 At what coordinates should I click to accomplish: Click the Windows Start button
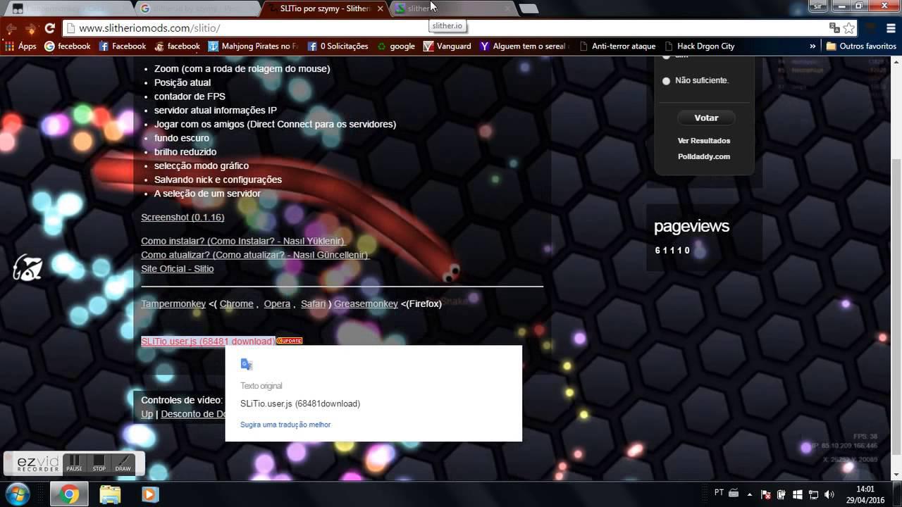tap(18, 494)
